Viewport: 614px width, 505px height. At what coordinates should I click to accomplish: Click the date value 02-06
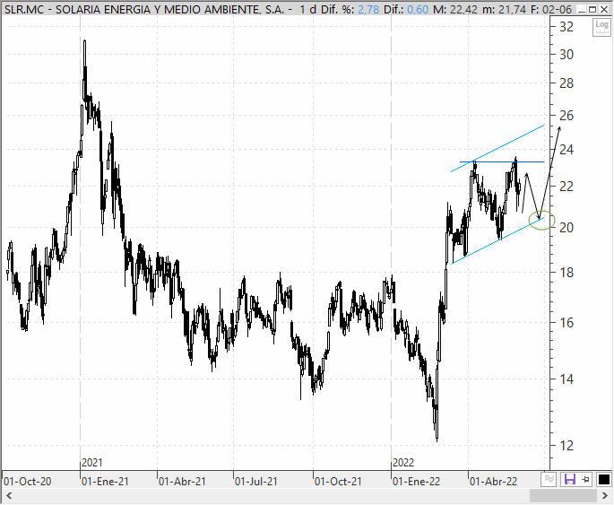click(x=558, y=9)
